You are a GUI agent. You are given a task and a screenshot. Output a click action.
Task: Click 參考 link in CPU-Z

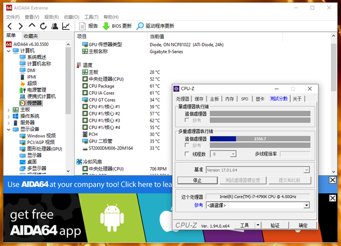tap(198, 205)
